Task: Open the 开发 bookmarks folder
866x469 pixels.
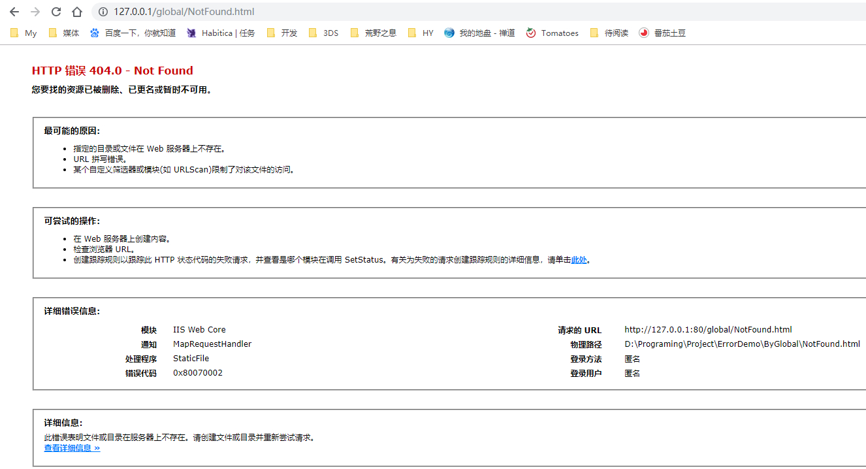Action: (282, 33)
